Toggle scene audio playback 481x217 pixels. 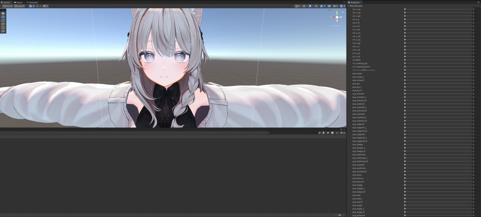[316, 6]
